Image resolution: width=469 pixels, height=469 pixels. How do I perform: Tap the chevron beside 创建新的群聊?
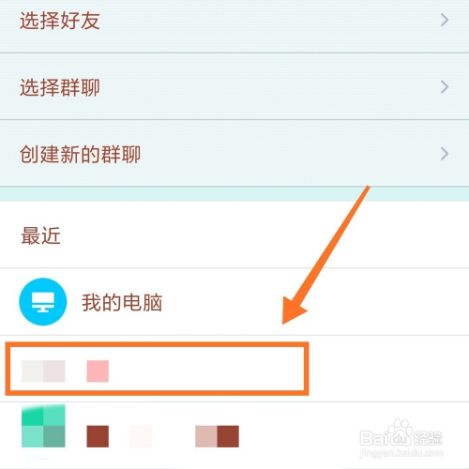coord(445,154)
